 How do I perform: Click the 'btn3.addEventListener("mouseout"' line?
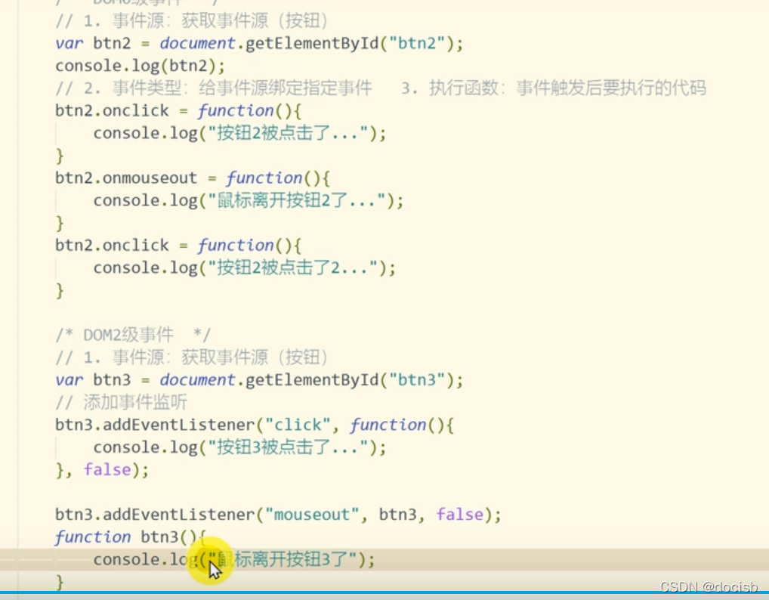[x=278, y=515]
